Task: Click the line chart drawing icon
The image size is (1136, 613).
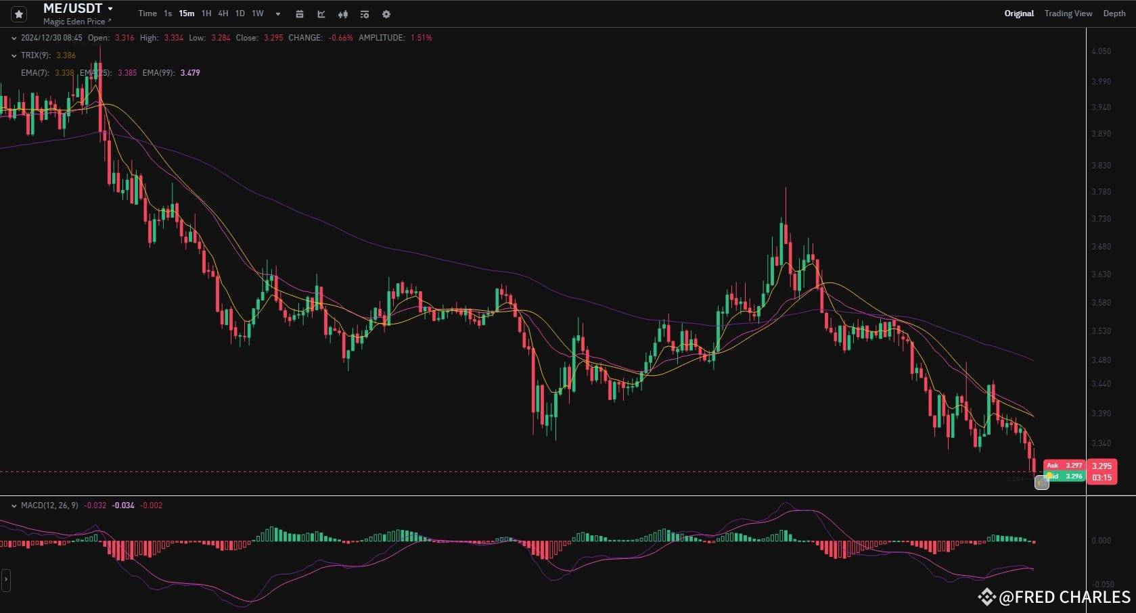Action: [321, 14]
